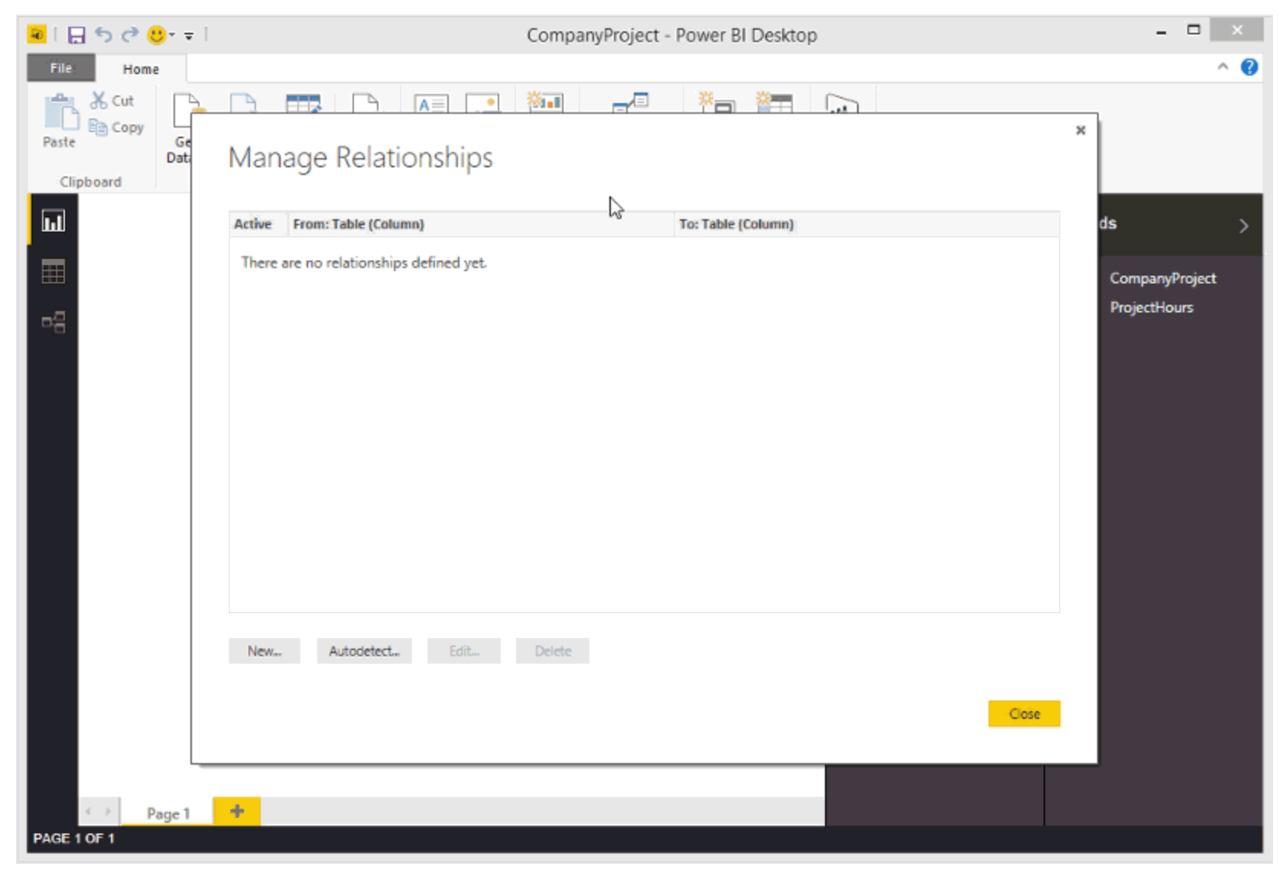Collapse the Fields pane with the chevron
The image size is (1286, 880).
click(x=1244, y=225)
